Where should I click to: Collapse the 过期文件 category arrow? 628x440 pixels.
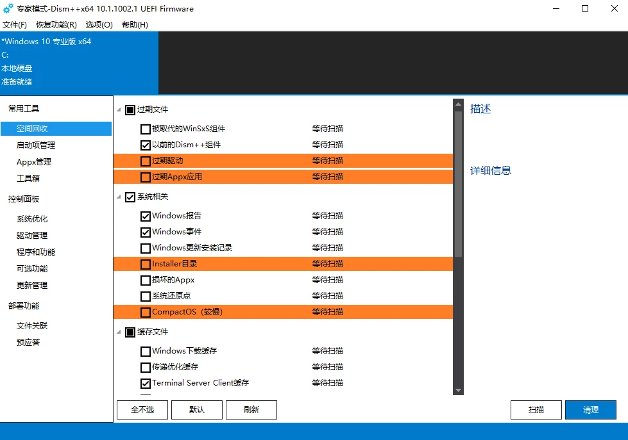click(119, 110)
